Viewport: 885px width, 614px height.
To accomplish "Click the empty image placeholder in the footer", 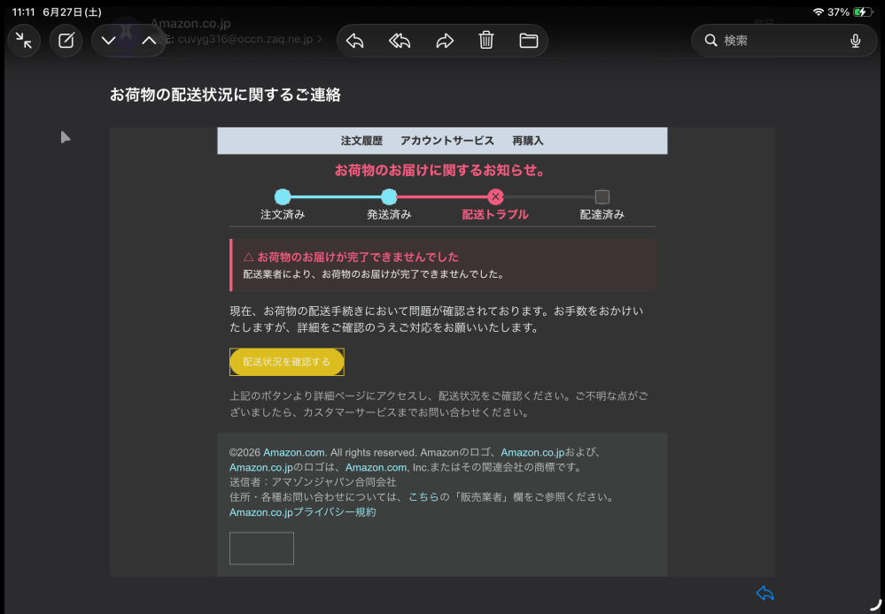I will click(261, 548).
